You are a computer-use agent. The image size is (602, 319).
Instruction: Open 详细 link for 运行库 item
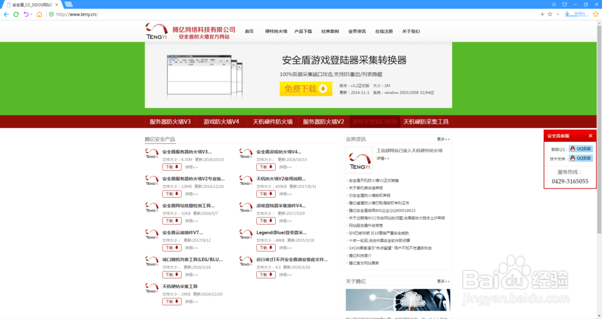pos(285,275)
